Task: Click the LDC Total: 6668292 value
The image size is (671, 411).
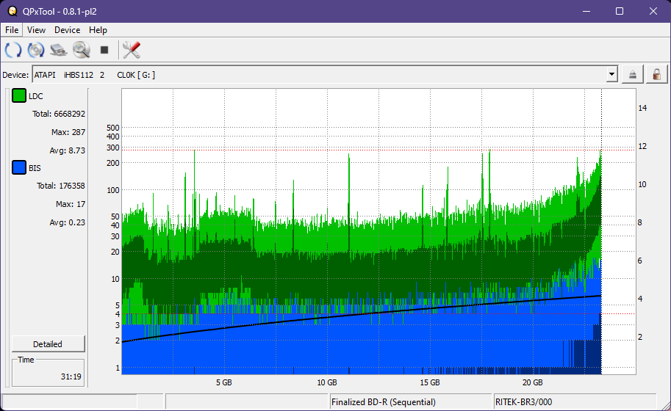Action: click(x=59, y=114)
